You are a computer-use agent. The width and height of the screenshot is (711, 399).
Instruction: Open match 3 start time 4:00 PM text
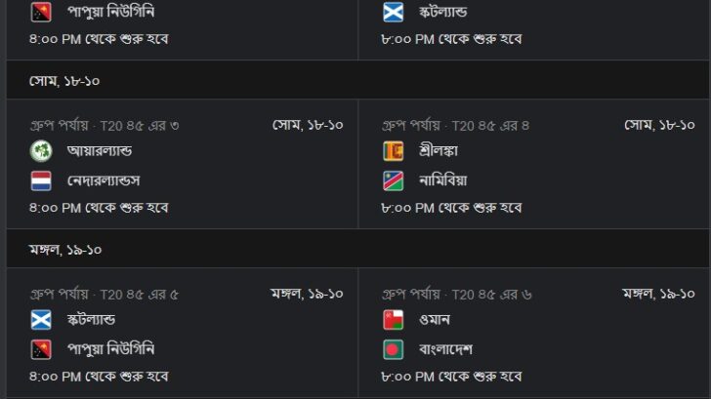(99, 209)
